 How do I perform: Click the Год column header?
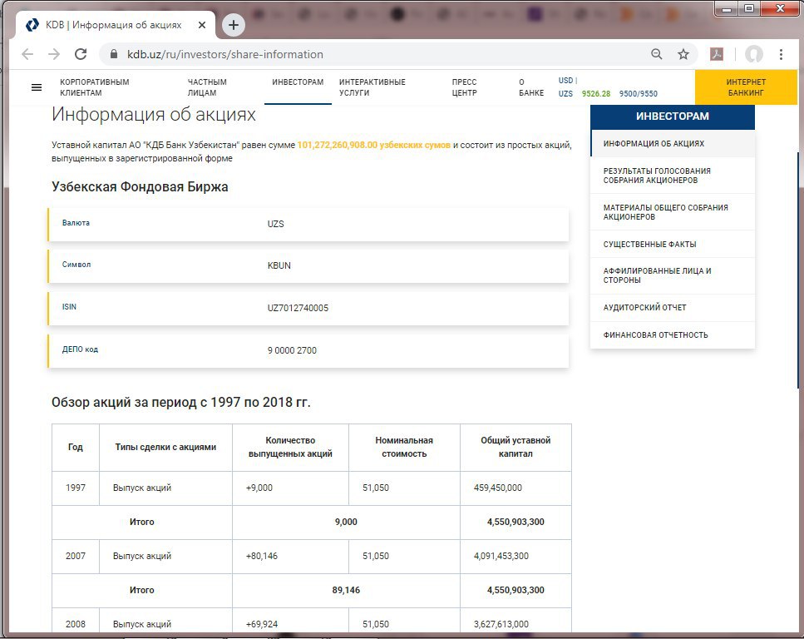(76, 447)
